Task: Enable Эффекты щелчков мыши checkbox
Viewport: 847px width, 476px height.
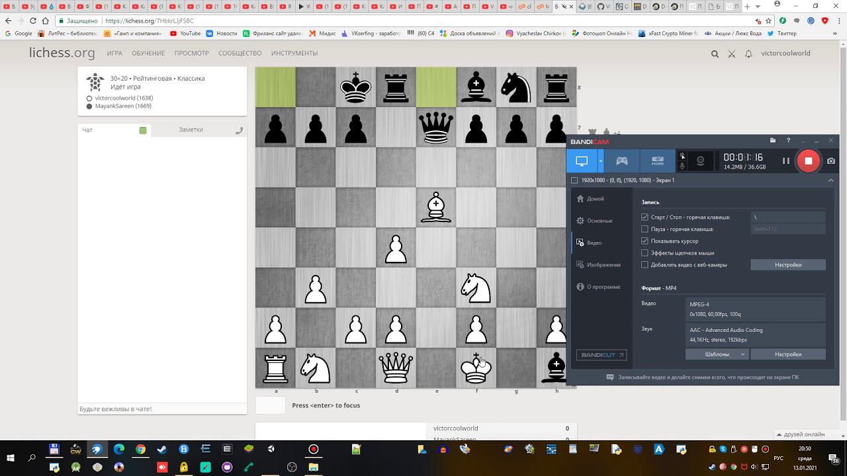Action: (x=645, y=253)
